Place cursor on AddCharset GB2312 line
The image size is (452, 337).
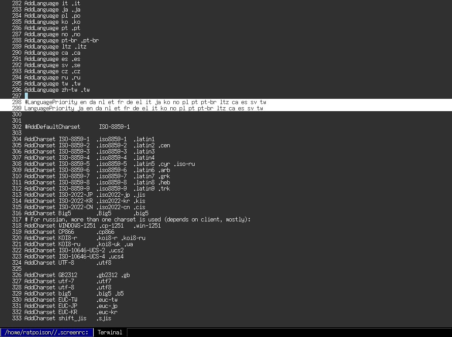[x=77, y=275]
